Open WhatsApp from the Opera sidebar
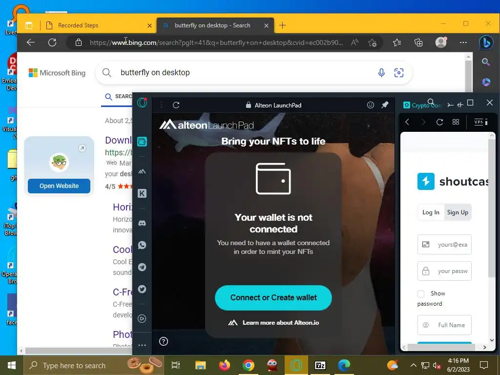Screen dimensions: 500x375 (x=142, y=245)
